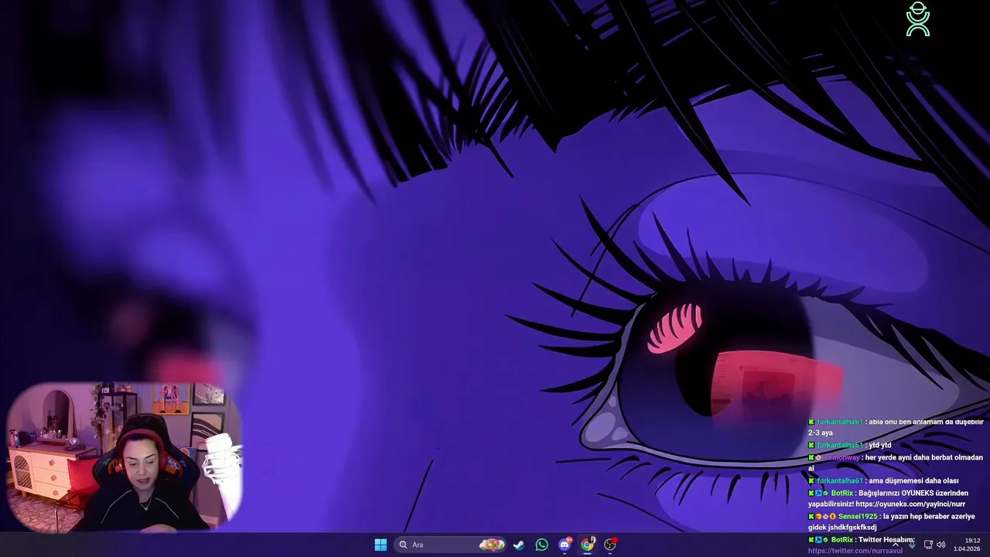Click BotRix name in the OYUNEKS message
990x557 pixels.
pyautogui.click(x=841, y=493)
